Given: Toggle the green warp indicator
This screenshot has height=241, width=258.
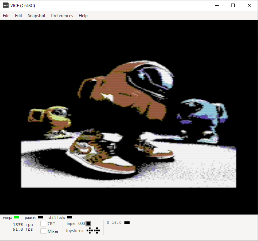Looking at the screenshot, I should pyautogui.click(x=17, y=217).
